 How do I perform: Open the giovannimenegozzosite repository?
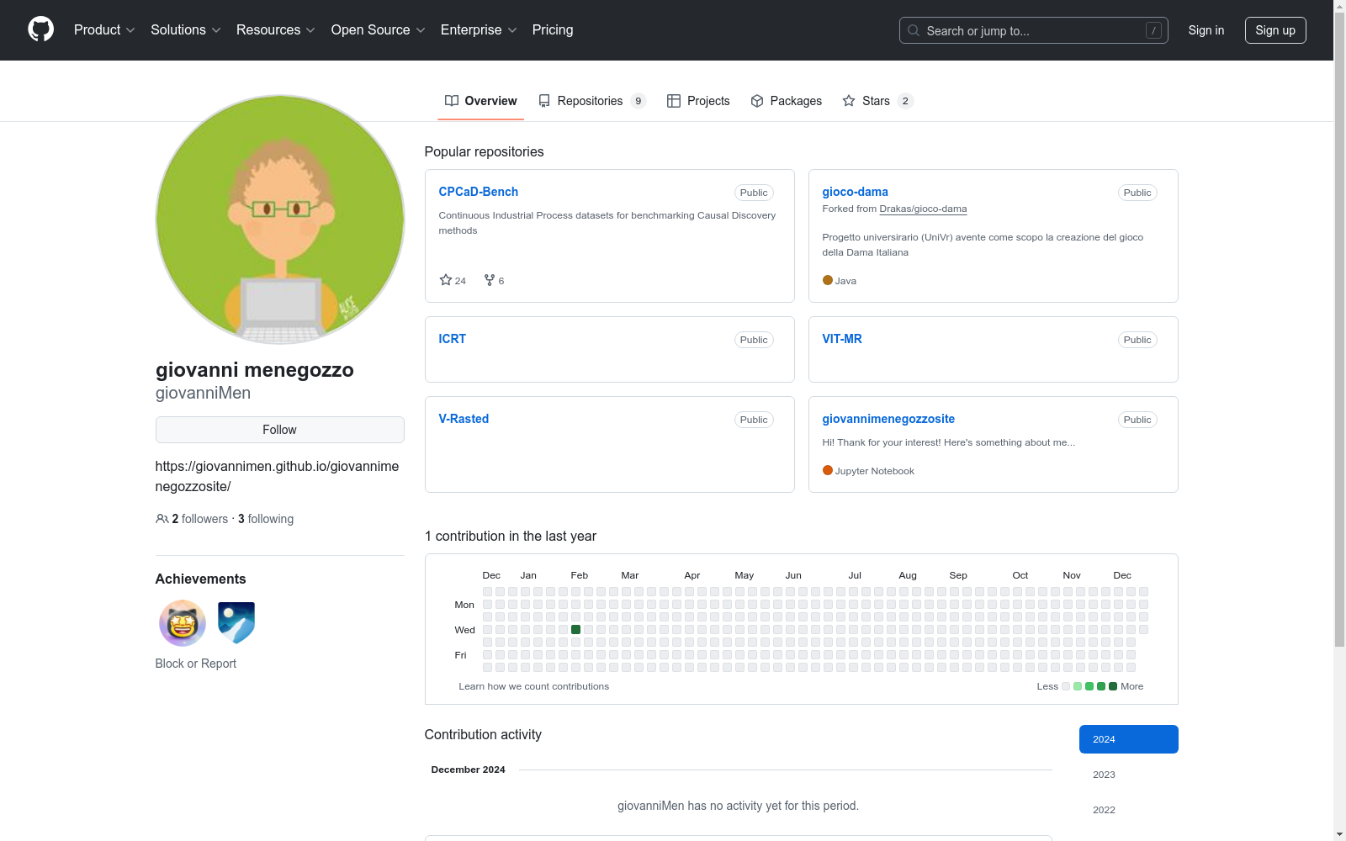coord(888,419)
